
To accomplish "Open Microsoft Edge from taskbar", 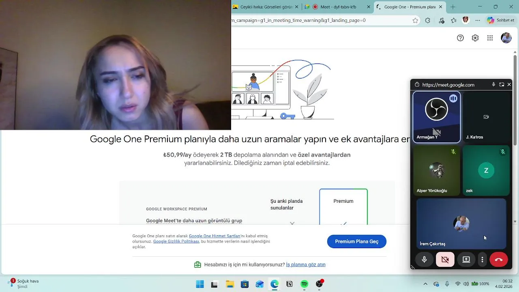I will pyautogui.click(x=275, y=284).
